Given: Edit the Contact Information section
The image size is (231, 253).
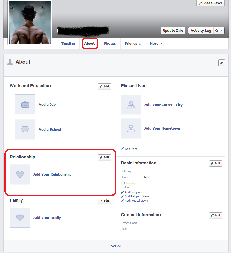Looking at the screenshot, I should click(216, 215).
